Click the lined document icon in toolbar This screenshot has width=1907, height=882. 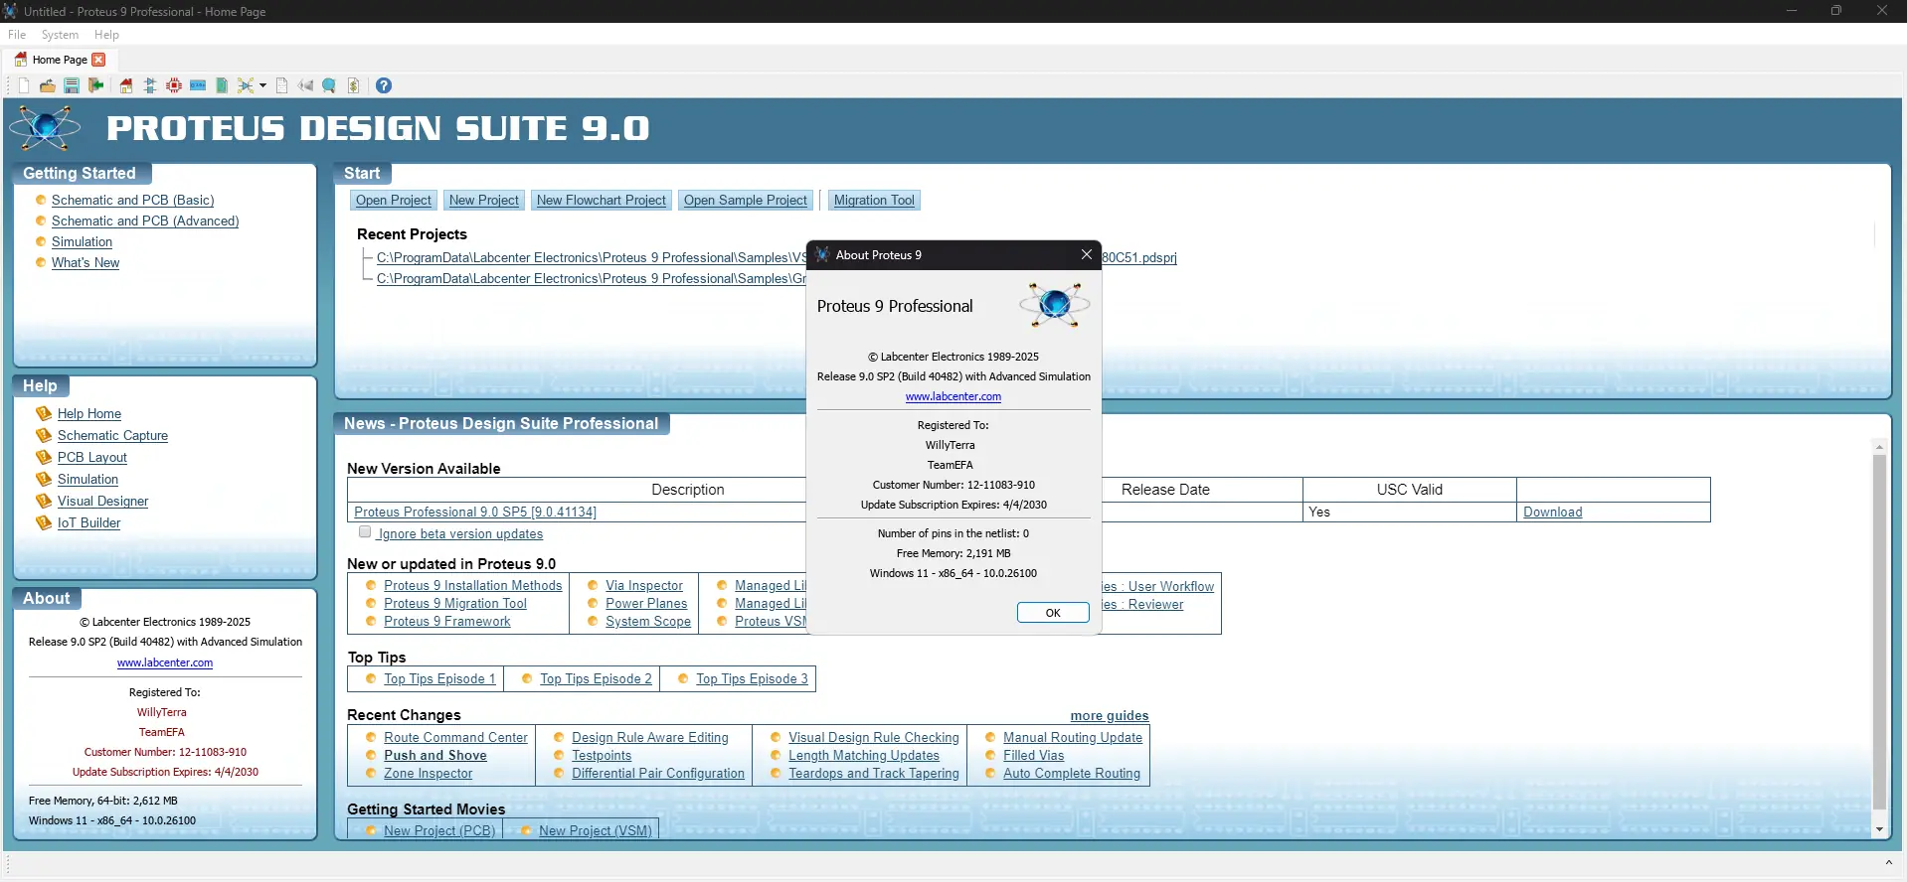[282, 85]
